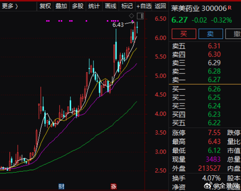Expand the 更多 menu
241x191 pixels.
tap(10, 6)
